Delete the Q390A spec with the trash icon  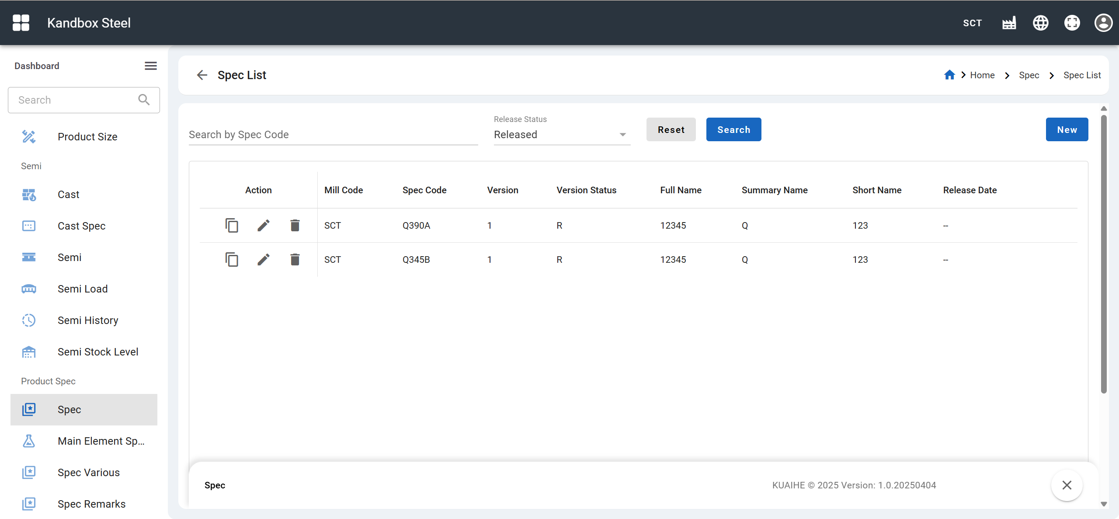[x=295, y=226]
